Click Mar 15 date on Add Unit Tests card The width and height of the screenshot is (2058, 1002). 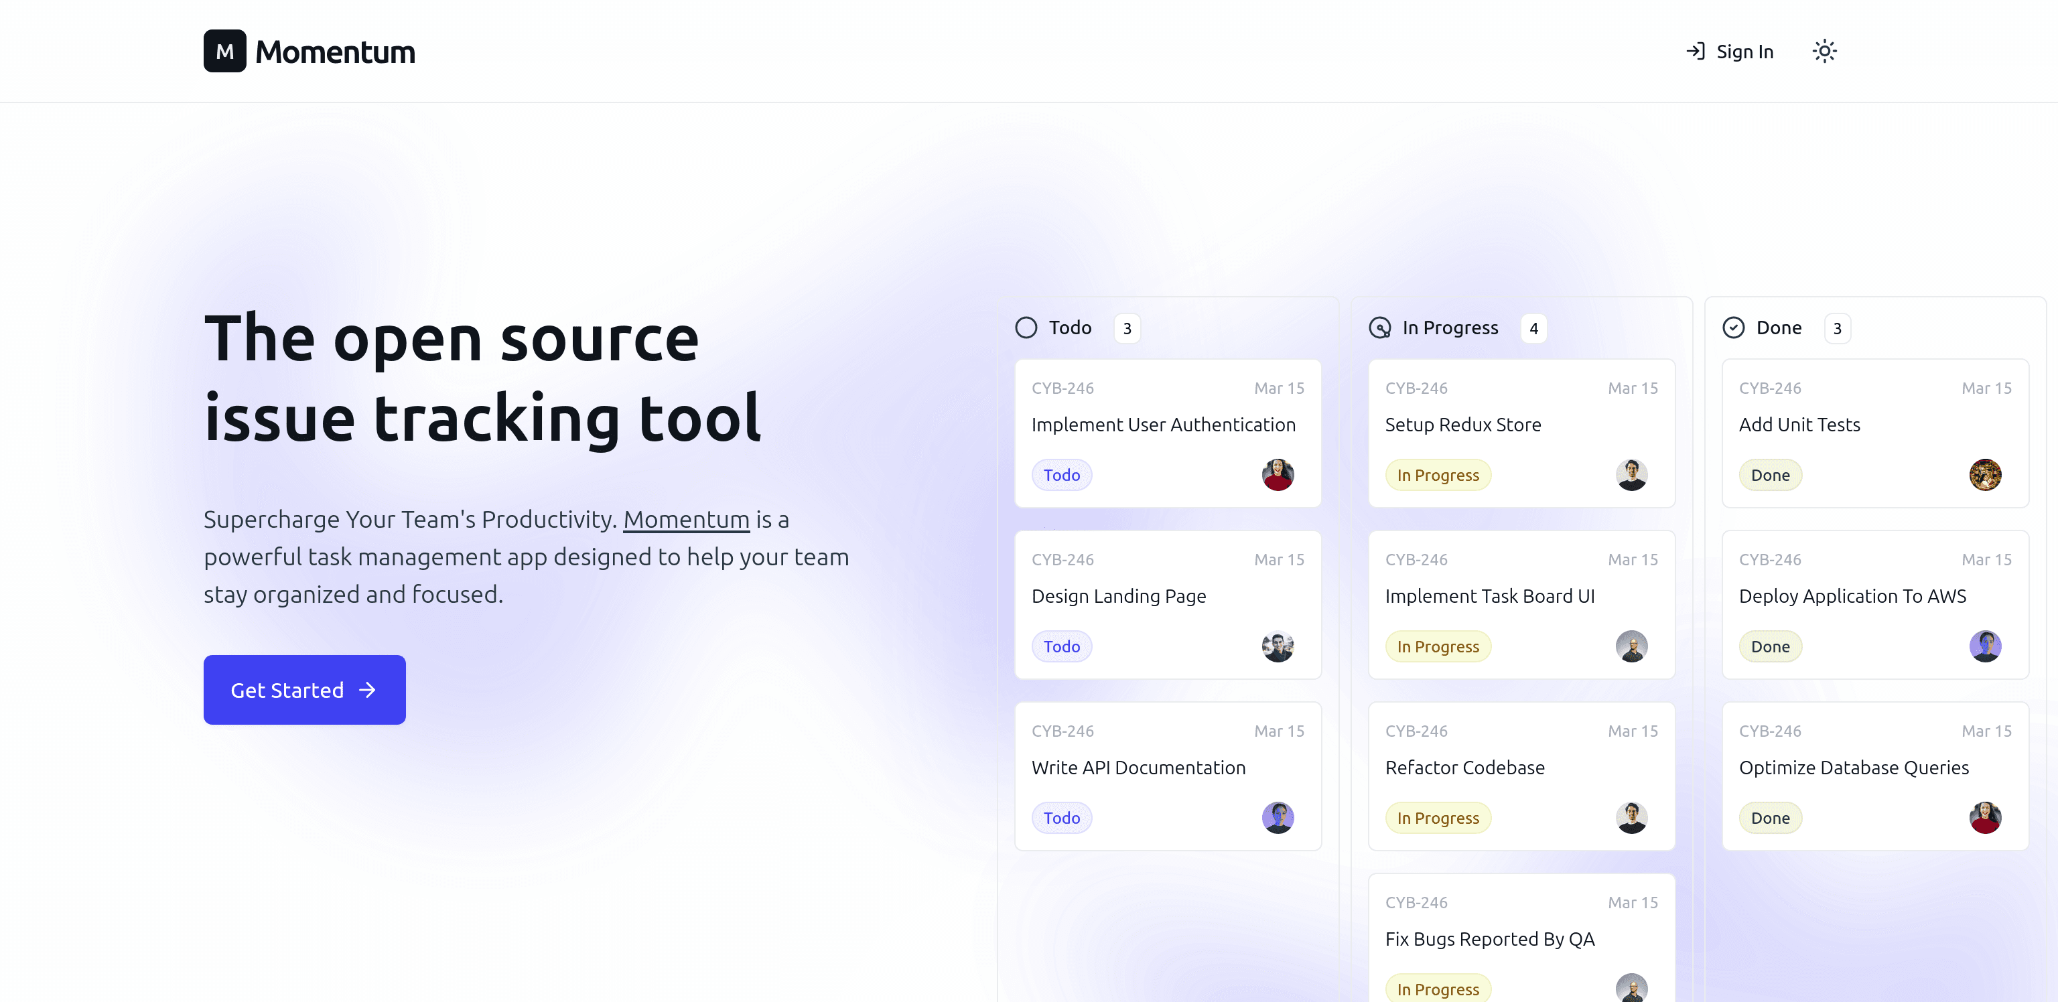click(x=1987, y=388)
